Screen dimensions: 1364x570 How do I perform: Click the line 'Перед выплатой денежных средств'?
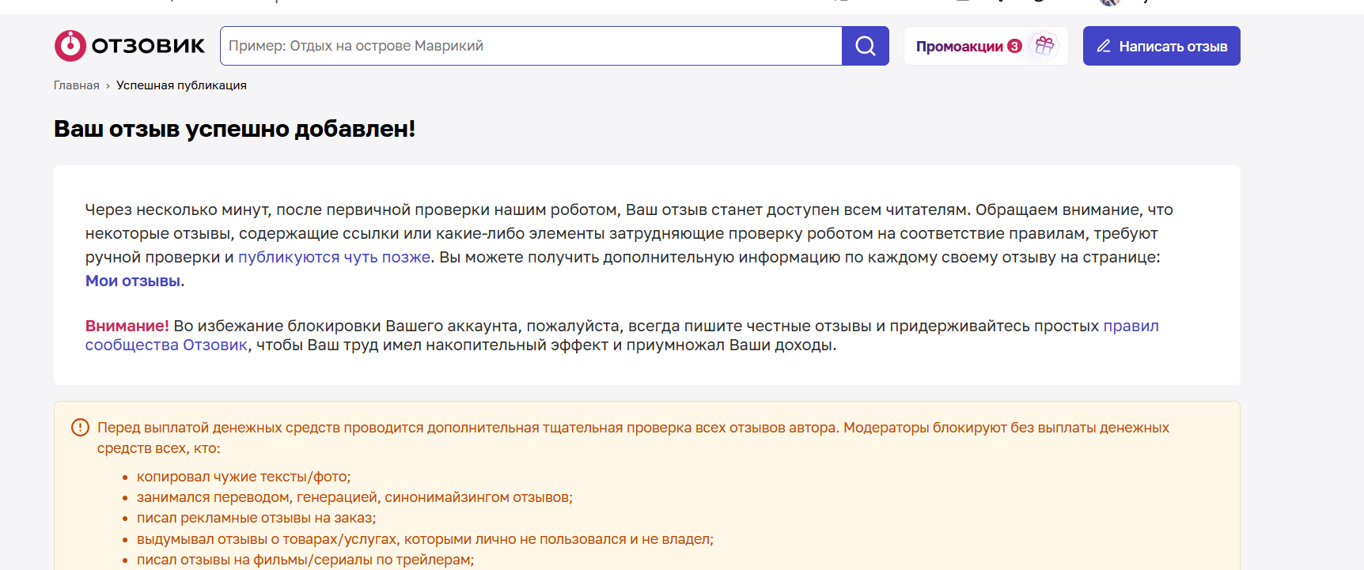633,438
